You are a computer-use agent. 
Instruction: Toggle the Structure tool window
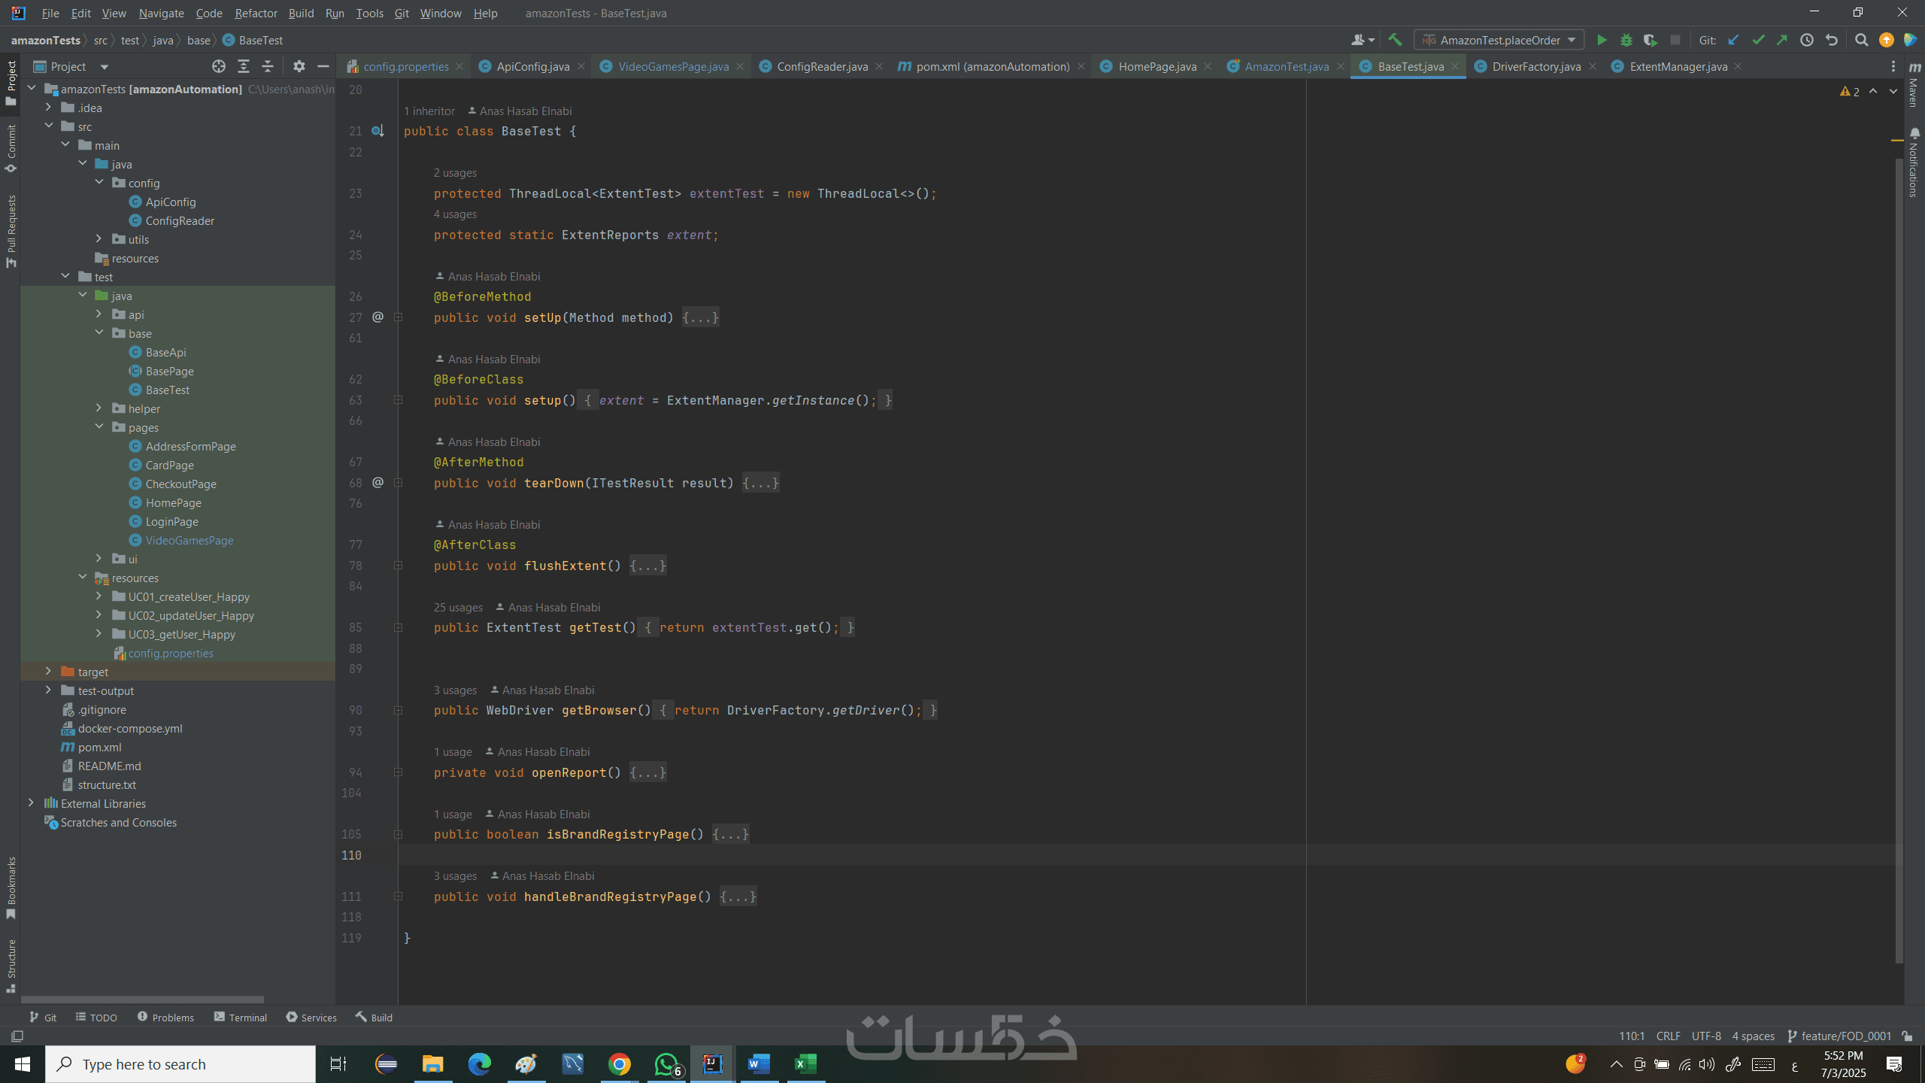coord(11,964)
